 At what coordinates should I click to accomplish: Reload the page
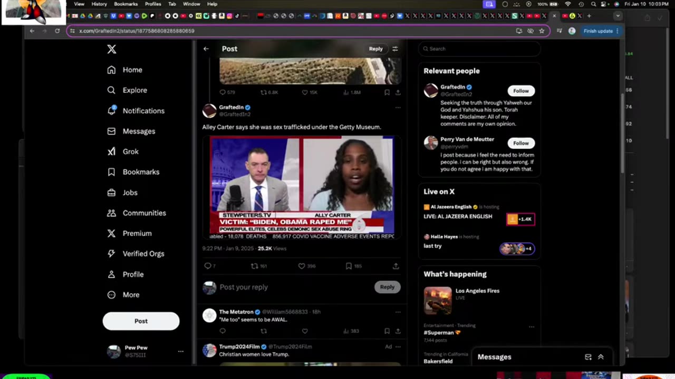point(57,31)
